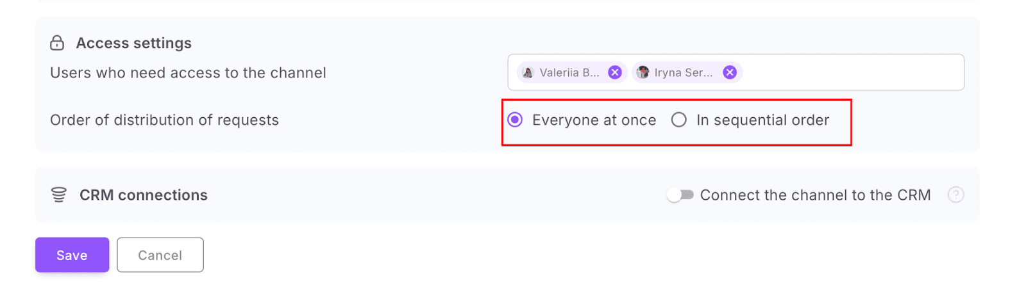Viewport: 1026px width, 301px height.
Task: Click the Order of distribution of requests label
Action: coord(164,120)
